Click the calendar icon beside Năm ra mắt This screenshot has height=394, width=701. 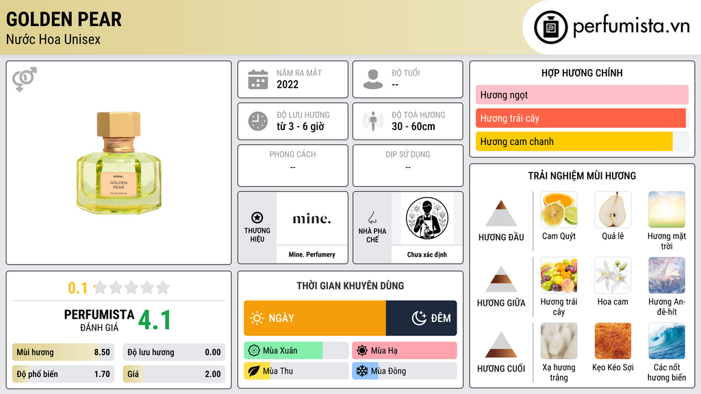point(258,79)
